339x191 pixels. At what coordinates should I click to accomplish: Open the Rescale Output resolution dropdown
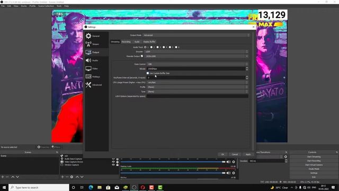tap(197, 56)
